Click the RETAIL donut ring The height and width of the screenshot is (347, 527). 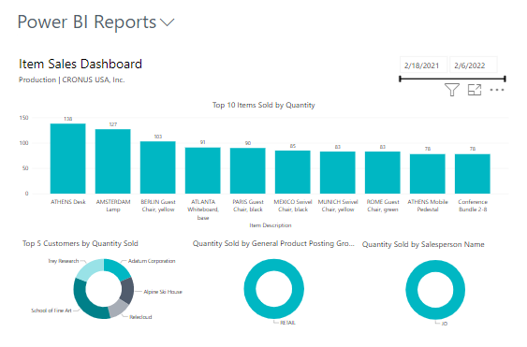point(249,289)
